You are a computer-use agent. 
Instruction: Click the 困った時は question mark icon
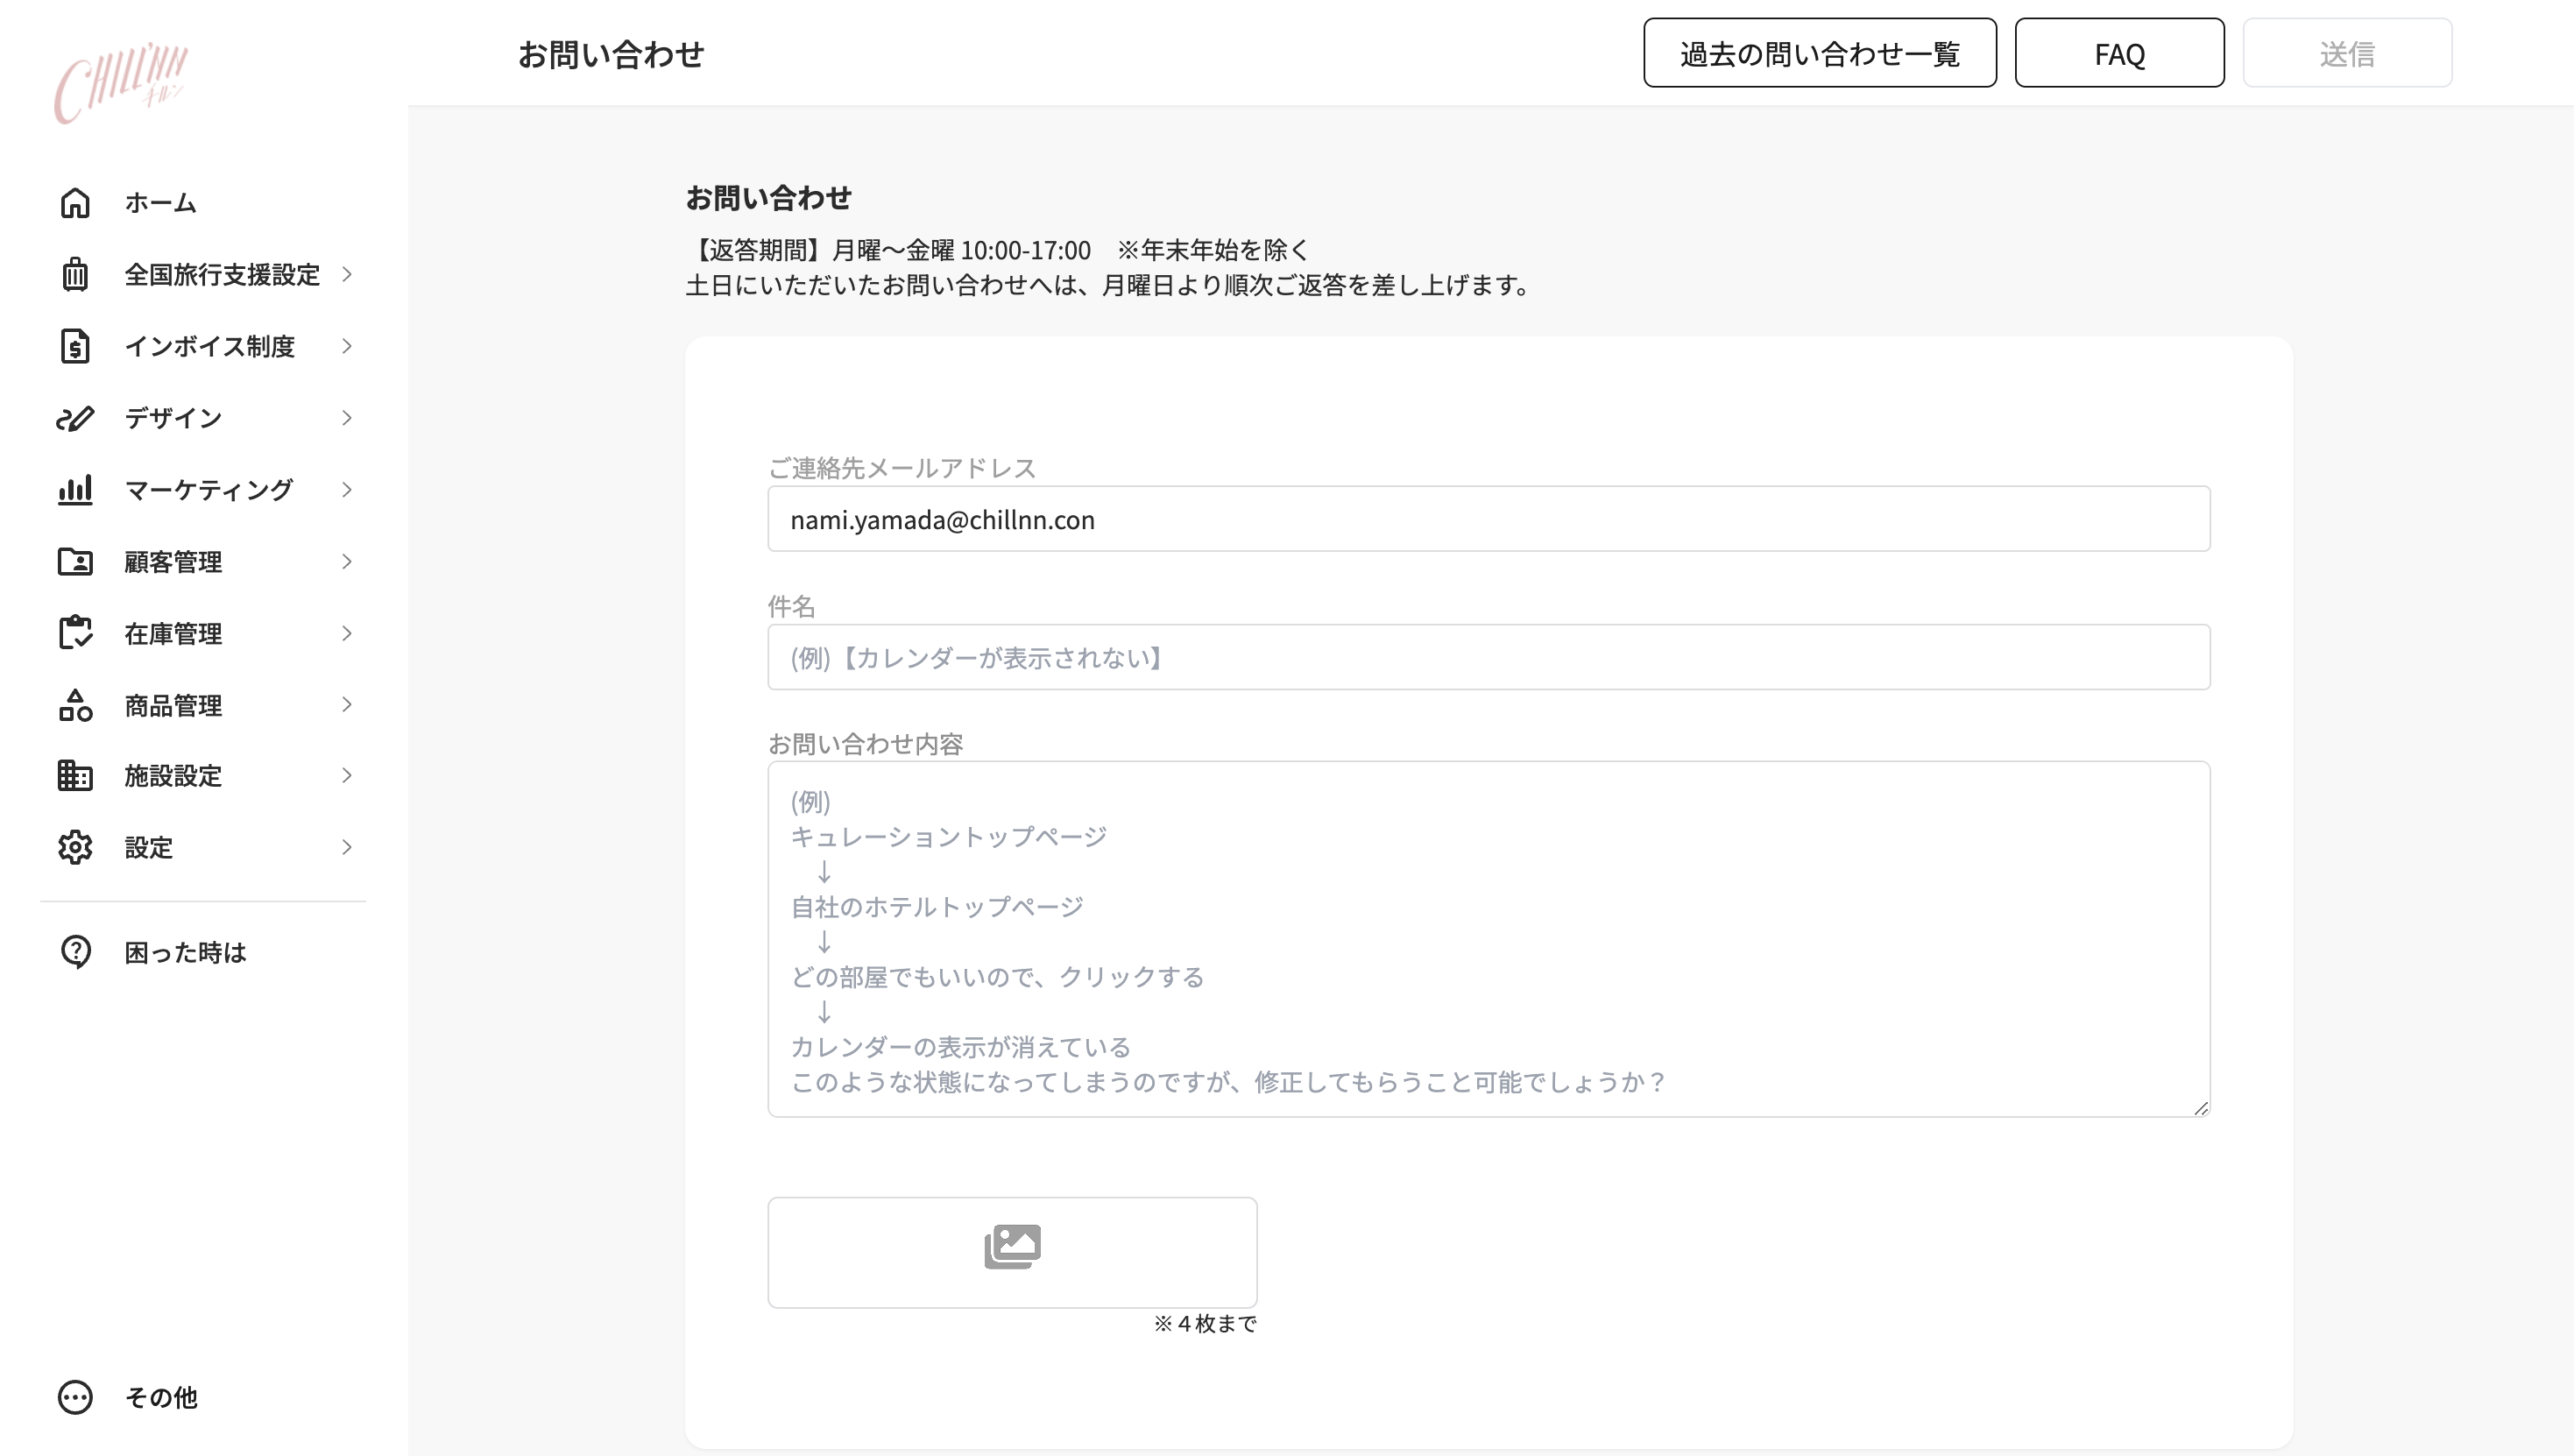tap(75, 952)
